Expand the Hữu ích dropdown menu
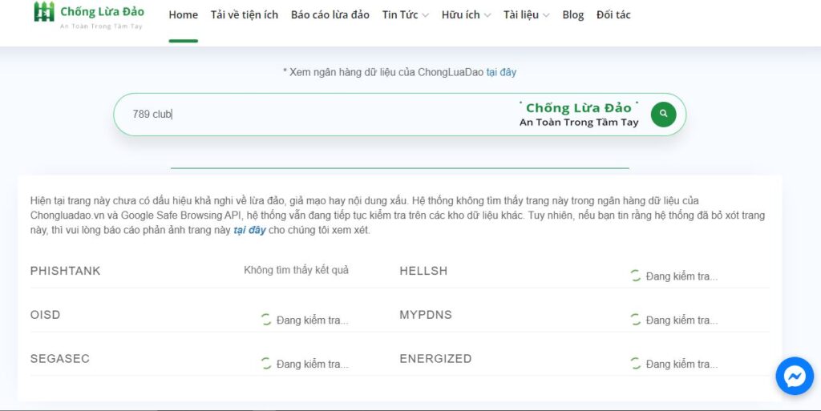821x411 pixels. pos(466,14)
